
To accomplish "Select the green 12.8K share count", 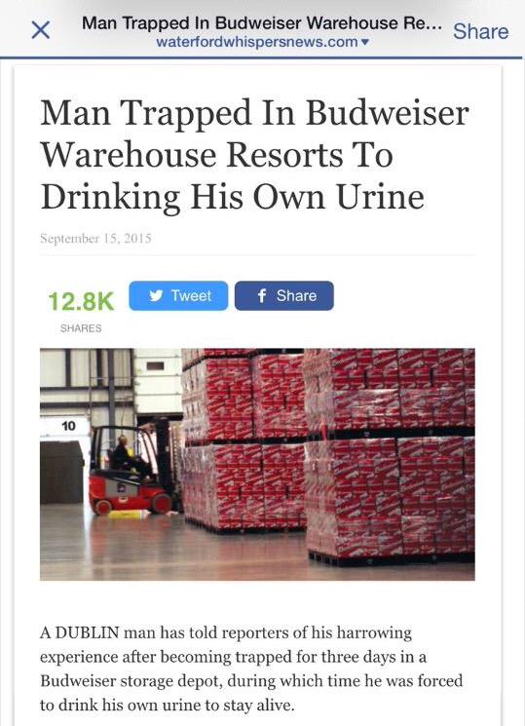I will click(x=81, y=301).
